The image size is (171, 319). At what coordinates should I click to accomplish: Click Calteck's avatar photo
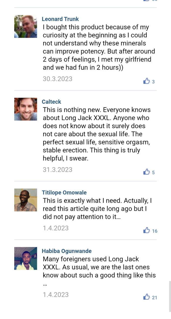point(26,109)
